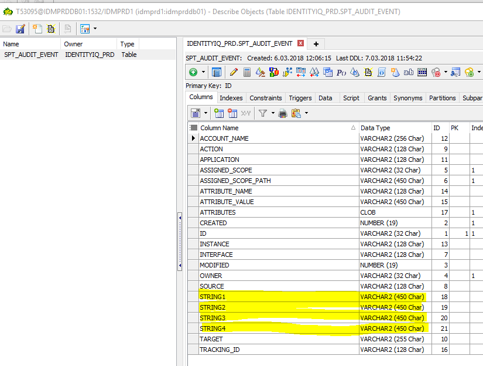Click the drop column icon
Viewport: 483px width, 366px height.
coord(232,113)
